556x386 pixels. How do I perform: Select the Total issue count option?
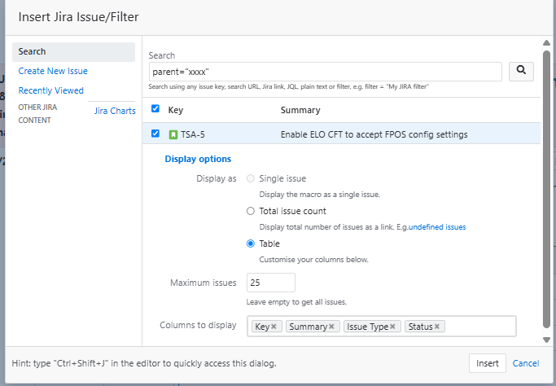tap(251, 211)
